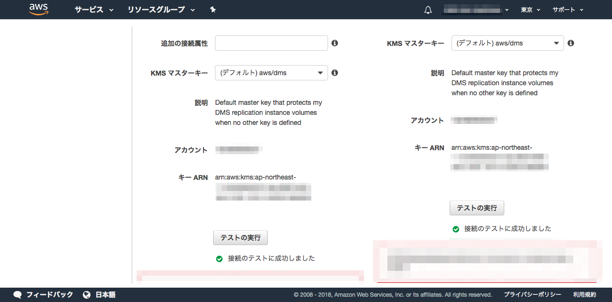Click info icon beside right KMS マスターキー
Screen dimensions: 612x302
pyautogui.click(x=571, y=43)
